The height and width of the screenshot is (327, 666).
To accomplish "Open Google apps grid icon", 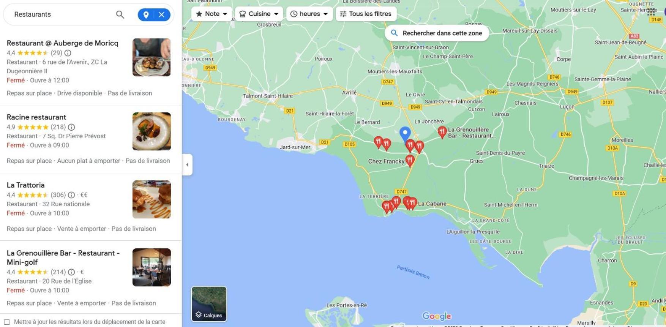I will click(651, 11).
